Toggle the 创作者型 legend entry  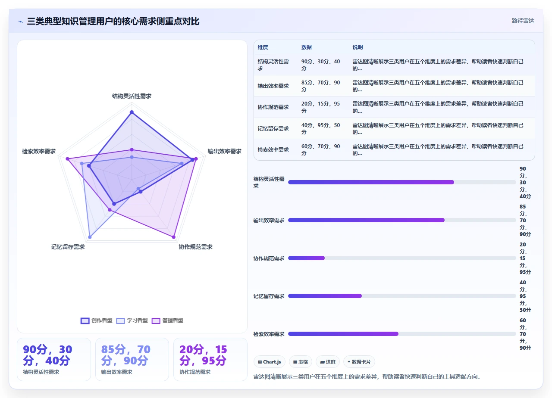point(97,320)
